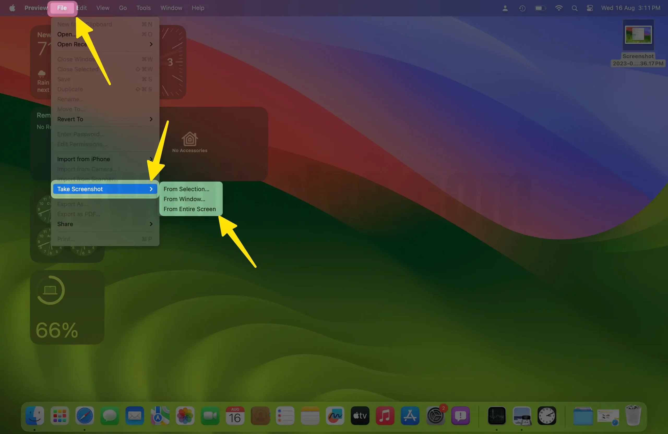Click the 66% battery widget

[67, 307]
